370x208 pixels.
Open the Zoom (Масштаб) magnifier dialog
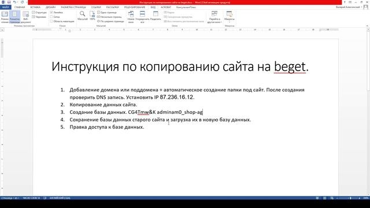[x=82, y=16]
